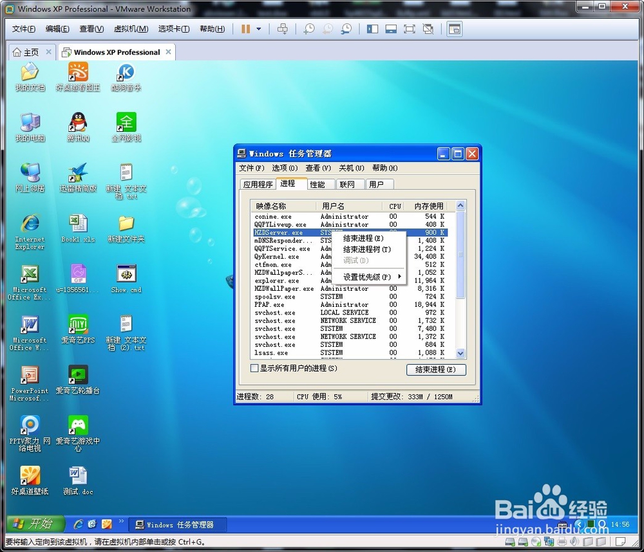
Task: Choose 结束进程树(T) in context menu
Action: [x=369, y=250]
